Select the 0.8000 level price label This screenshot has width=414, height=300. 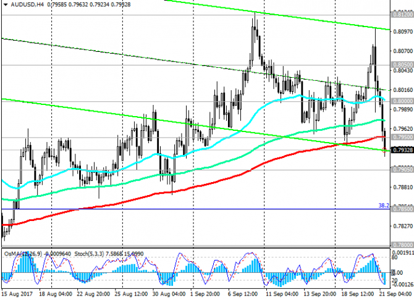[x=403, y=101]
